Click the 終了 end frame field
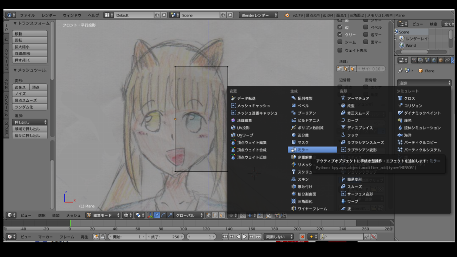The height and width of the screenshot is (257, 457). (165, 236)
